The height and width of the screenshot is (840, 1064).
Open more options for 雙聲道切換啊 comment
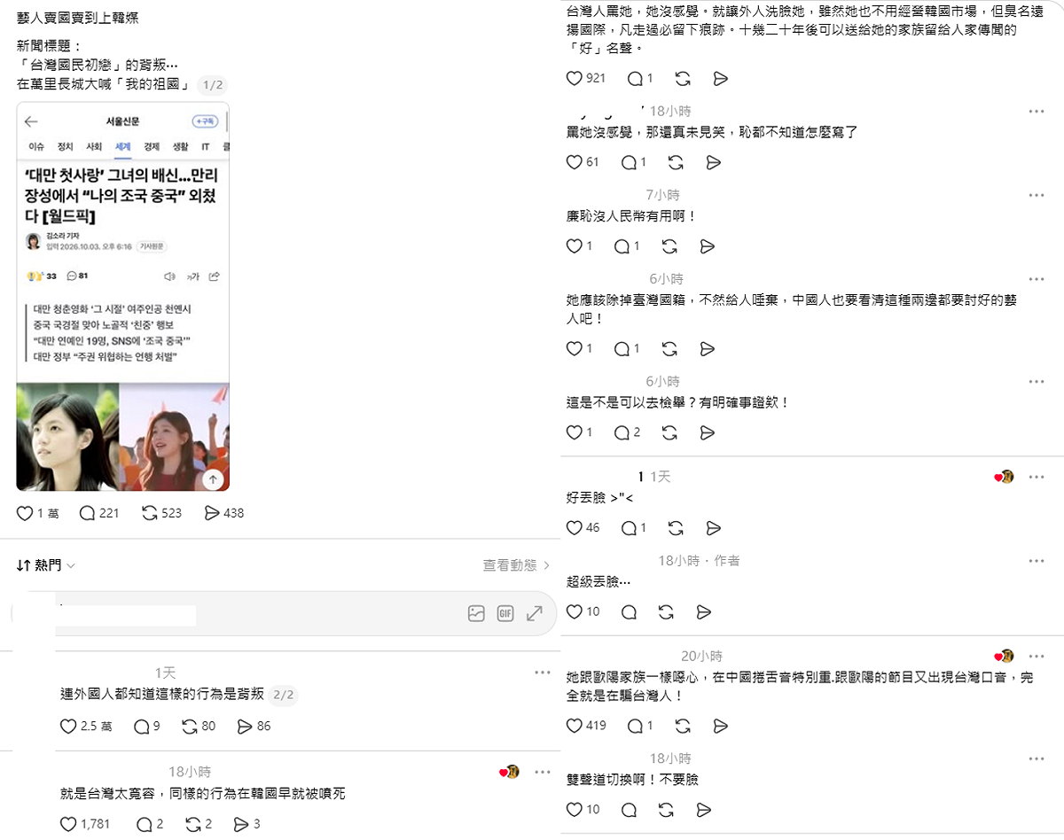tap(1037, 758)
